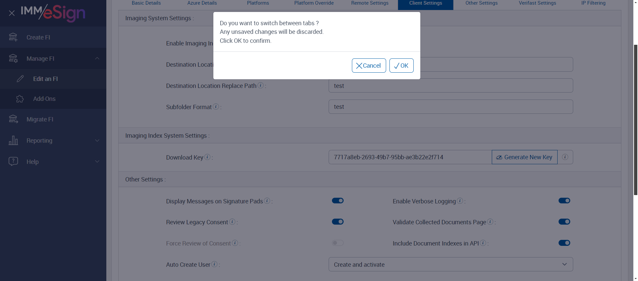Image resolution: width=638 pixels, height=281 pixels.
Task: Click the Subfolder Format text field
Action: (x=451, y=107)
